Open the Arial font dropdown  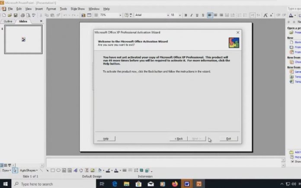(168, 15)
